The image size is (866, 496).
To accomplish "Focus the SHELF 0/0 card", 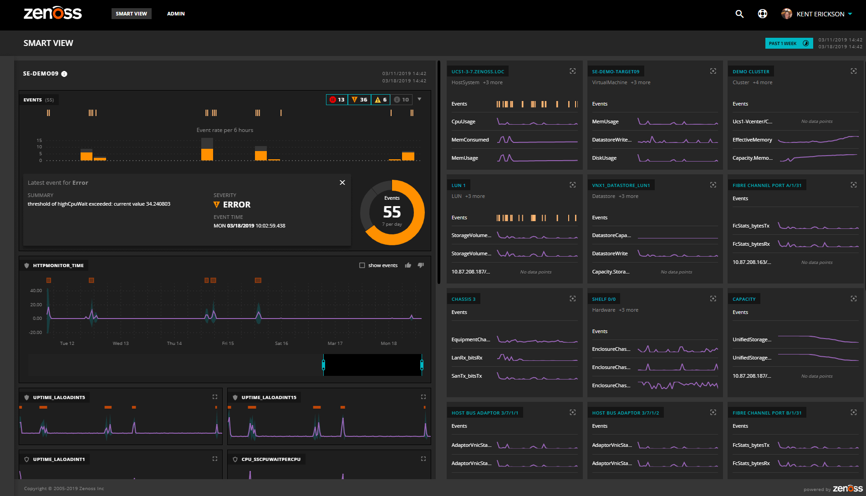I will pyautogui.click(x=713, y=299).
